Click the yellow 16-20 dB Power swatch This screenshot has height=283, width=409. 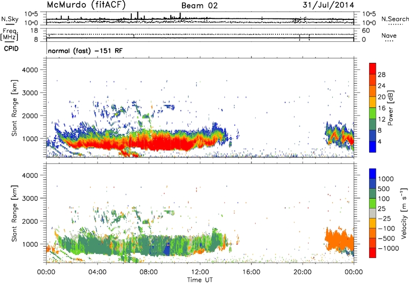(x=373, y=102)
